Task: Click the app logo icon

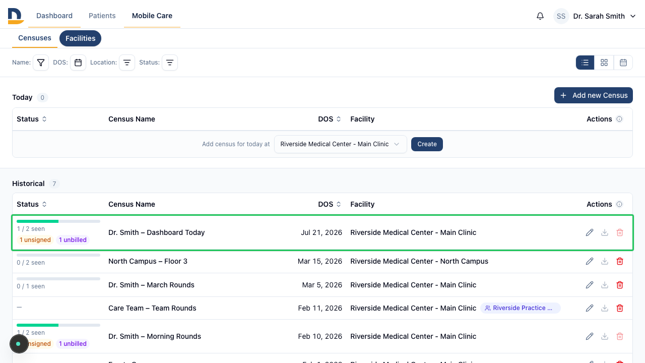Action: 16,16
